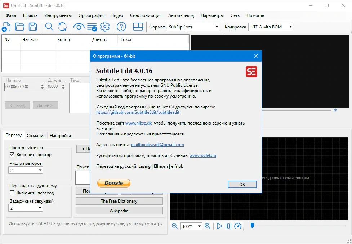This screenshot has width=352, height=244.
Task: Open the waveform zoom 100% dropdown
Action: 191,226
